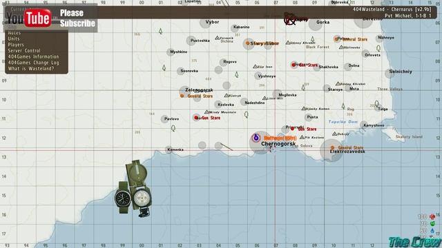Click the Veresnik hill triangle
Image resolution: width=442 pixels, height=248 pixels.
click(x=217, y=38)
